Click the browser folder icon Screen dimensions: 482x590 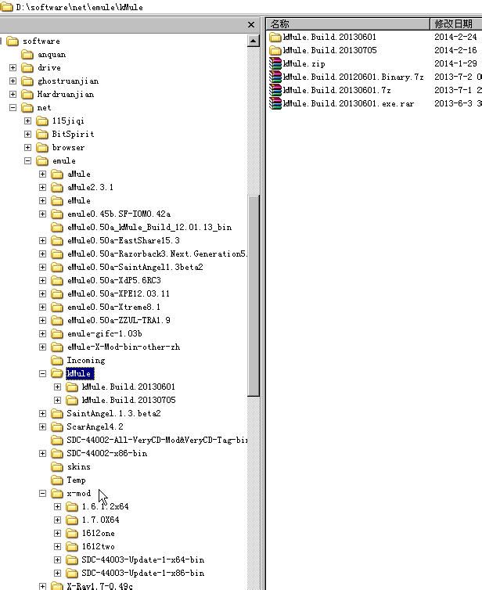pos(42,147)
